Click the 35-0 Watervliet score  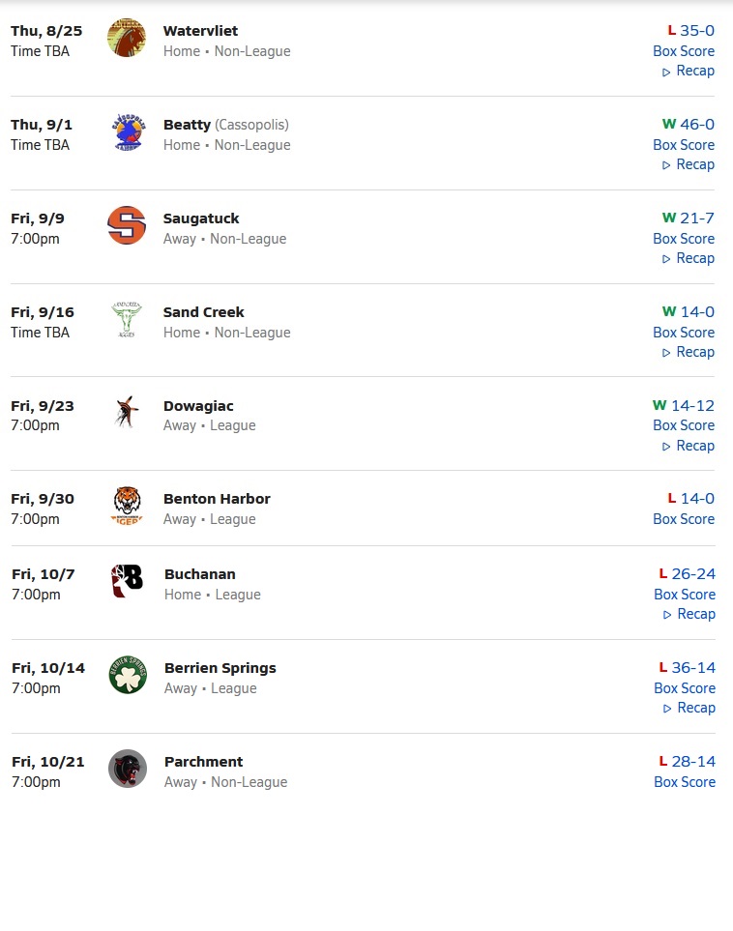pos(697,31)
